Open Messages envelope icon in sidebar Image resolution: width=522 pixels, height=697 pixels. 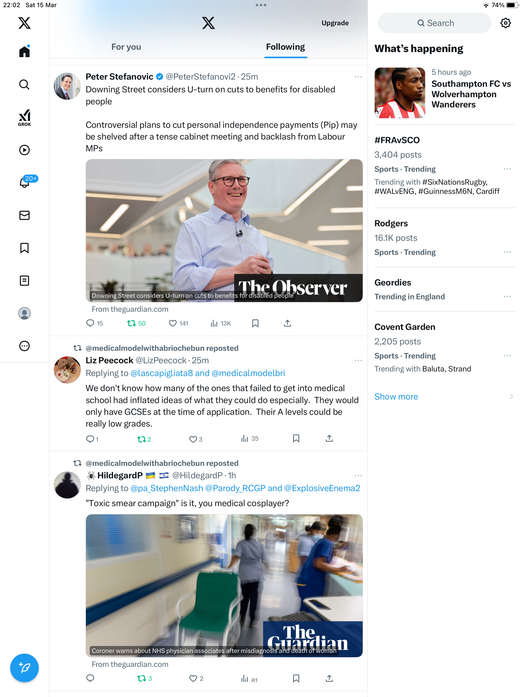pyautogui.click(x=24, y=215)
